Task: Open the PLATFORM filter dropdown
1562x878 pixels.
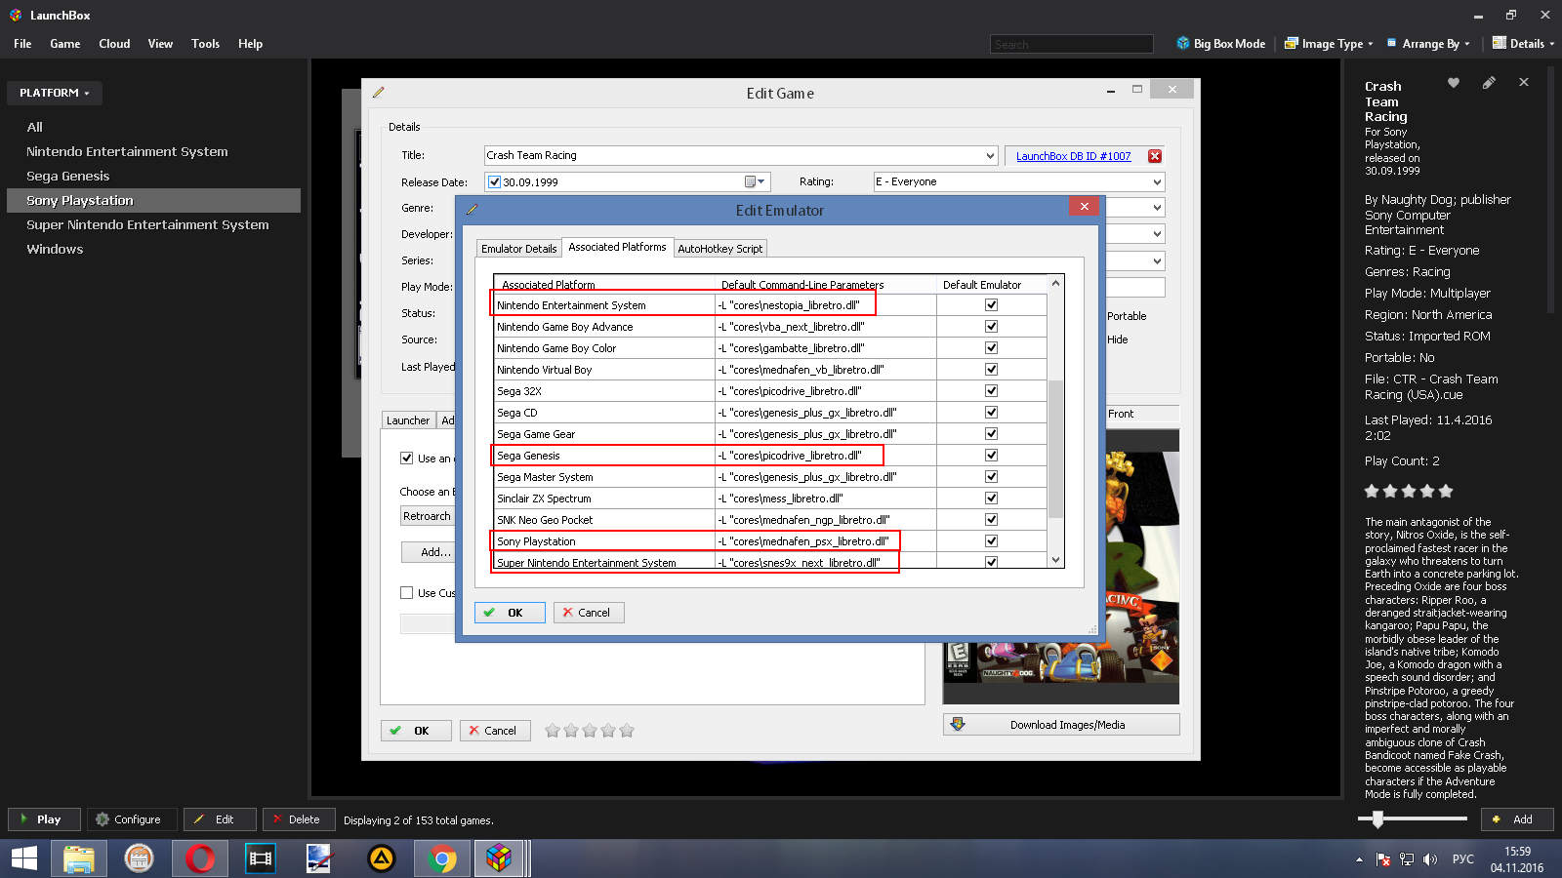Action: (55, 93)
